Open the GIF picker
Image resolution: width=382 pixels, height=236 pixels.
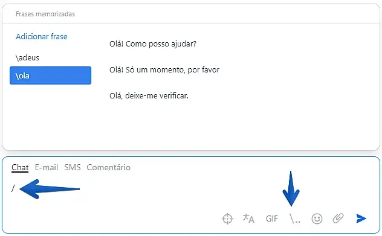point(271,218)
